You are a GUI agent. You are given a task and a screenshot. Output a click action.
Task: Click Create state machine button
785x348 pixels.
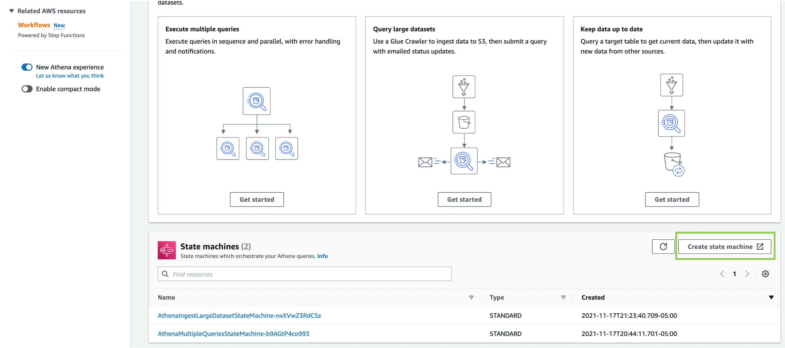coord(724,247)
